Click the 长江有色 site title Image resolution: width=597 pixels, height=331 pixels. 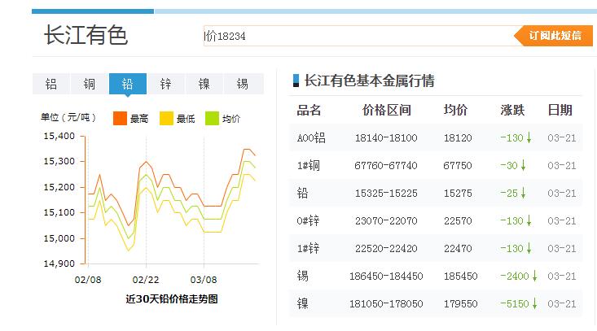(86, 35)
